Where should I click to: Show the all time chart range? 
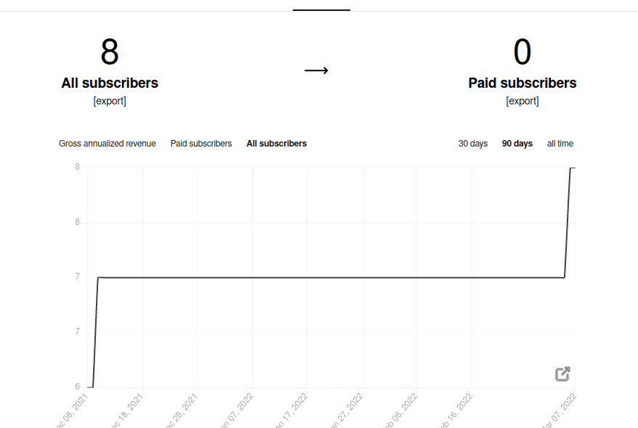click(x=560, y=144)
